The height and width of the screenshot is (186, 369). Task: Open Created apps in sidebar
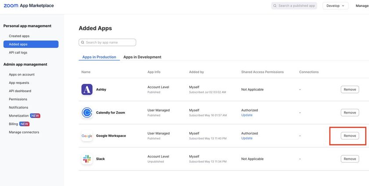(x=19, y=36)
